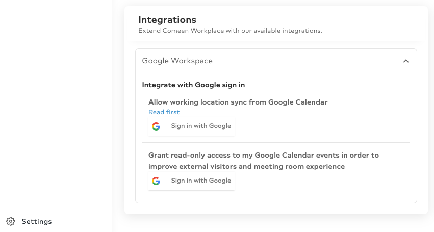Click blank space below the Integrations card
Viewport: 434px width, 232px height.
click(276, 223)
